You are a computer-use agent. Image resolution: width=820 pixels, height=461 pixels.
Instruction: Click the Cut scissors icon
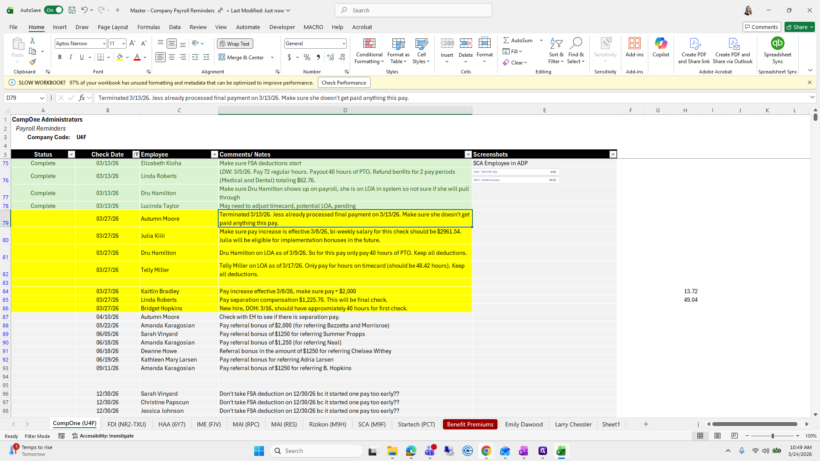coord(32,40)
